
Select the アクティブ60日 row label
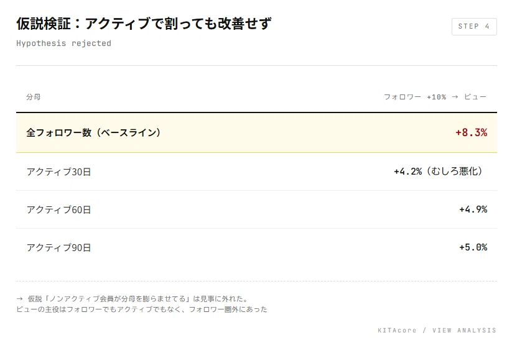coord(58,209)
